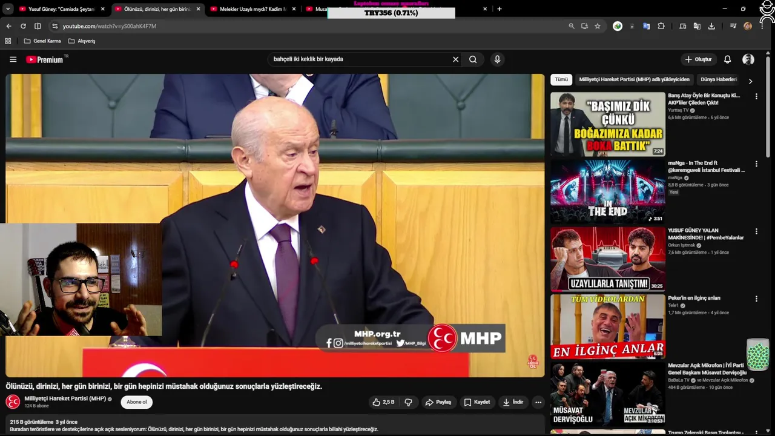Open YouTube notifications bell

coord(727,59)
